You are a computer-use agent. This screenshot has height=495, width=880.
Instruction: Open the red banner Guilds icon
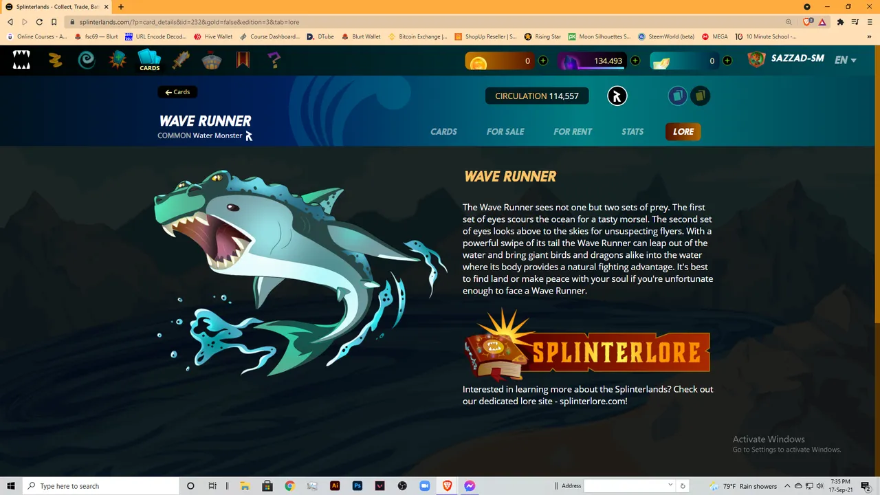[243, 60]
